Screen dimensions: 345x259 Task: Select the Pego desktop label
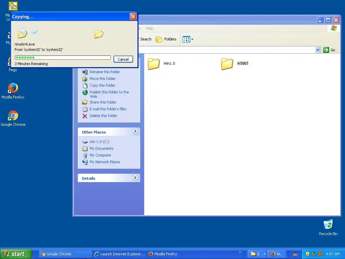pos(13,70)
